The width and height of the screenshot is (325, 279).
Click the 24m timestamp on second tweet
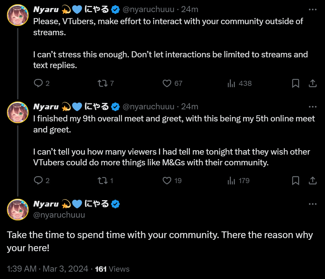tap(190, 107)
